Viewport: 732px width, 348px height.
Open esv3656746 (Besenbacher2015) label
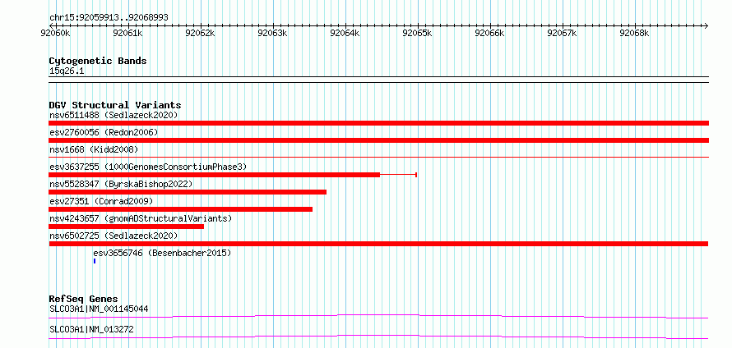pyautogui.click(x=162, y=253)
